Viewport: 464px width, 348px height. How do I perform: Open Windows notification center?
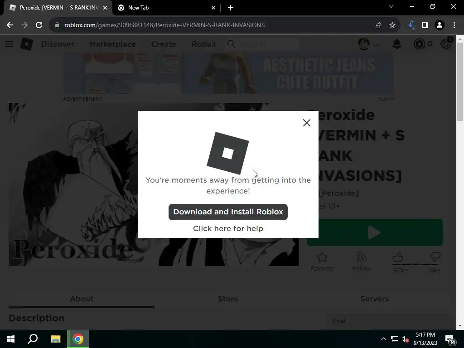[451, 339]
